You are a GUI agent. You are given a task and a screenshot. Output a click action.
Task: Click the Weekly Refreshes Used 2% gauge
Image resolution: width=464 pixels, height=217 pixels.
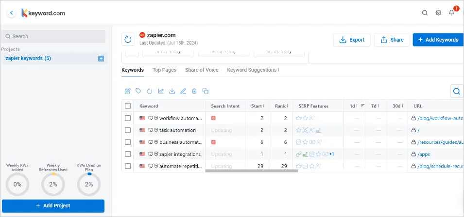(x=53, y=185)
